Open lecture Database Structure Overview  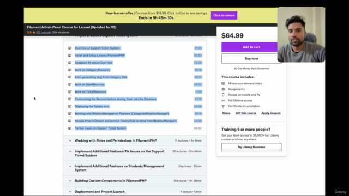(x=93, y=63)
